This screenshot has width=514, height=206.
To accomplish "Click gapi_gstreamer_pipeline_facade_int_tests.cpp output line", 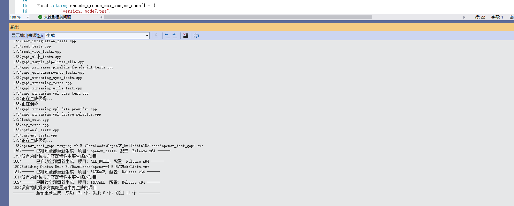I will [x=63, y=67].
